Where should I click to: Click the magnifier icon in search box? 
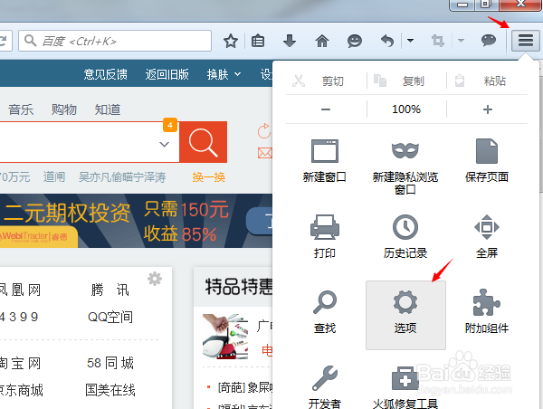(x=30, y=41)
